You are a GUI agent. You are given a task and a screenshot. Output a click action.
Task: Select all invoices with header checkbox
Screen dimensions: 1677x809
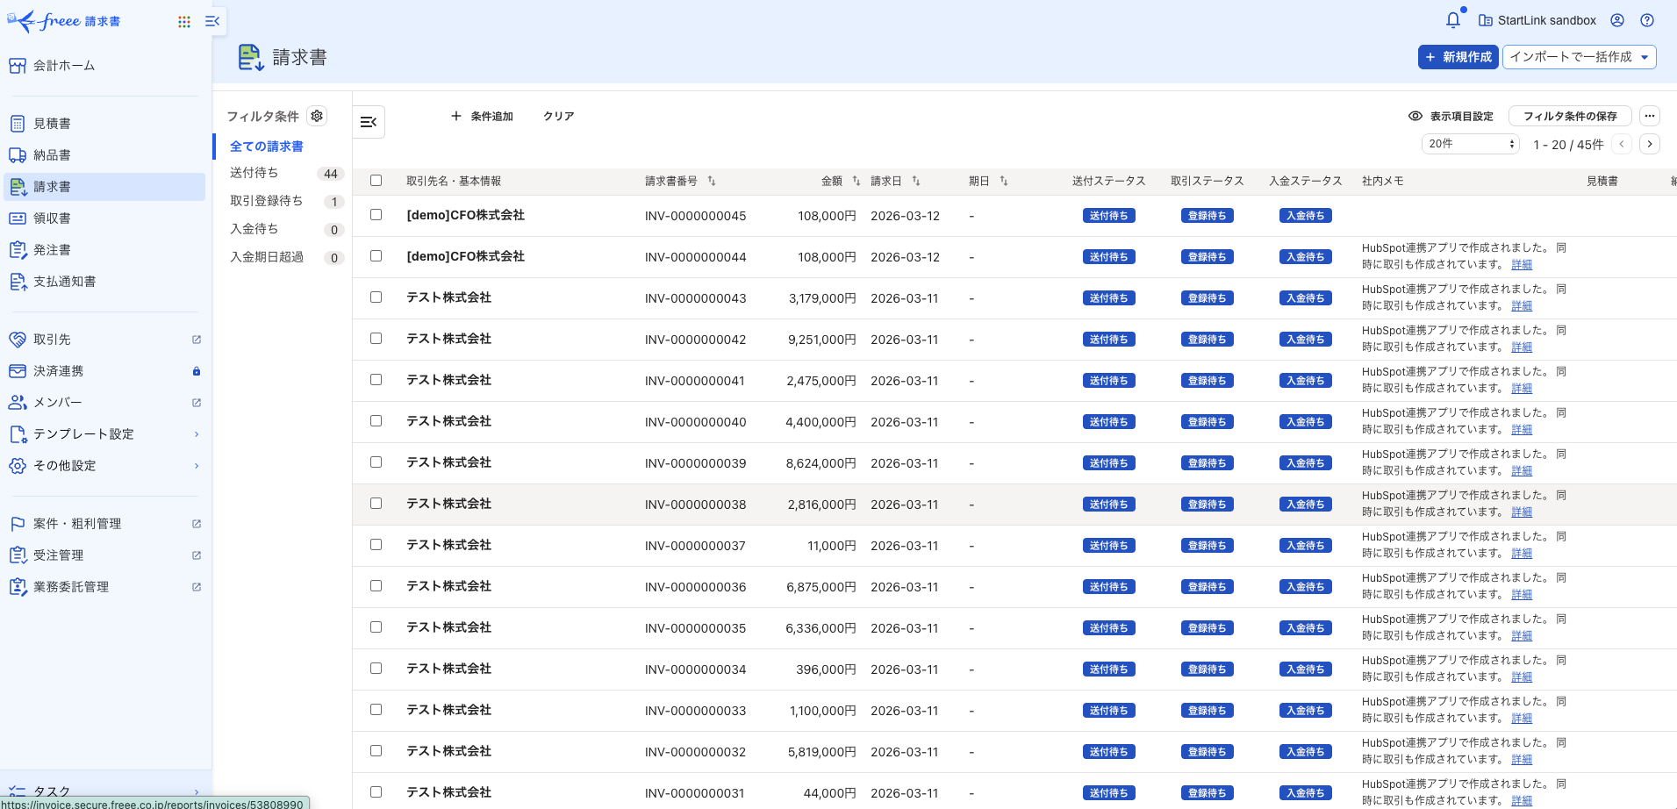point(376,181)
